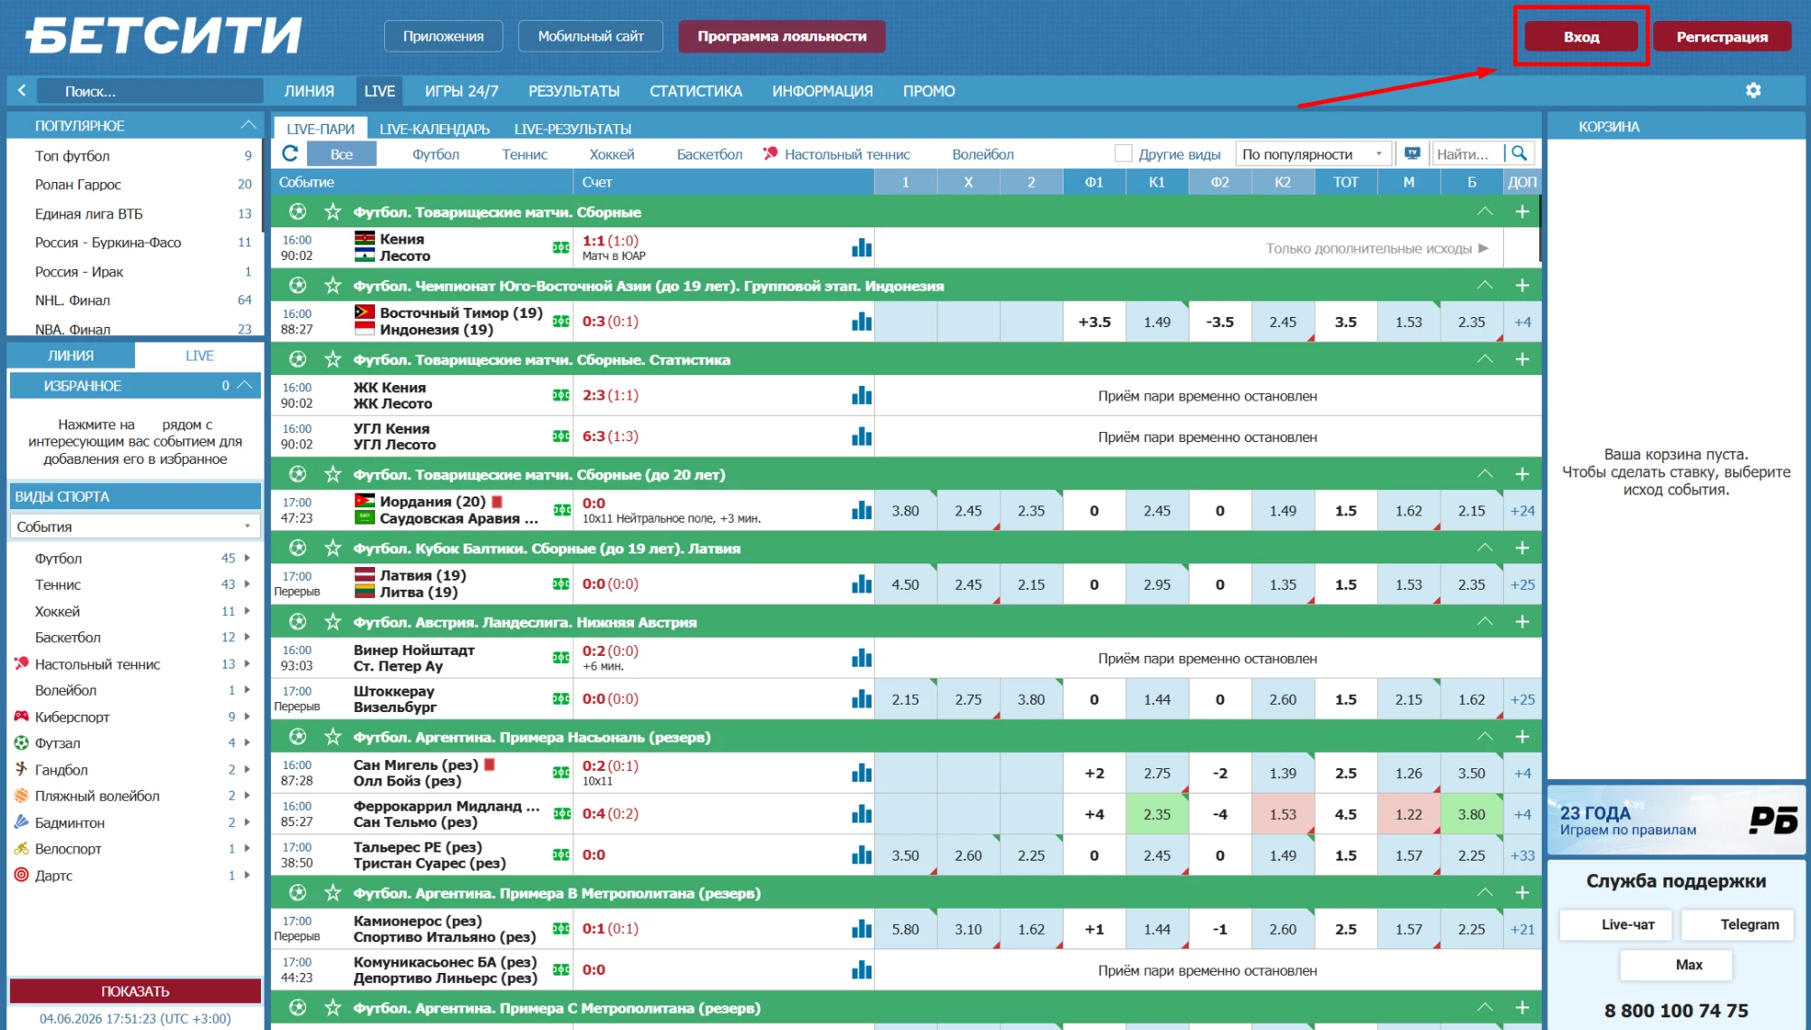Image resolution: width=1811 pixels, height=1030 pixels.
Task: Open the События dropdown under Виды спорта
Action: click(x=134, y=526)
